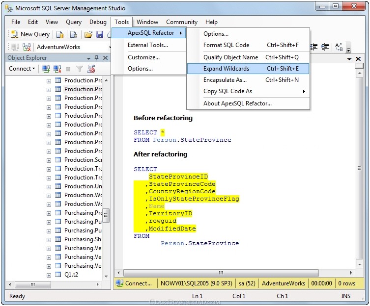
Task: Click the Decrease Indent icon
Action: [x=314, y=47]
